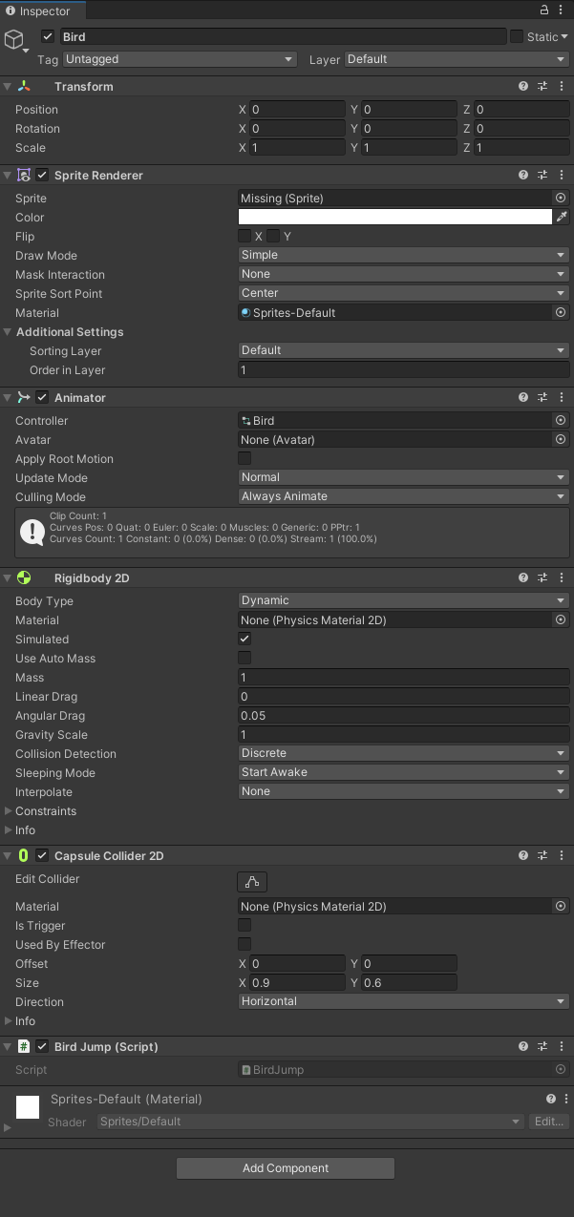Image resolution: width=574 pixels, height=1217 pixels.
Task: Open help for the Bird Jump script
Action: pos(523,1046)
